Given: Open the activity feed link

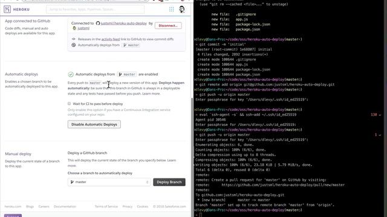Looking at the screenshot, I should click(111, 39).
